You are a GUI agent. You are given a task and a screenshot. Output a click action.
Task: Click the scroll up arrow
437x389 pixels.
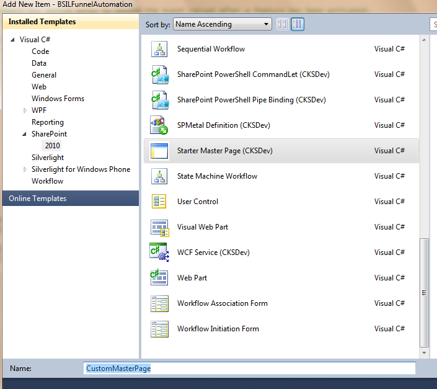click(424, 40)
